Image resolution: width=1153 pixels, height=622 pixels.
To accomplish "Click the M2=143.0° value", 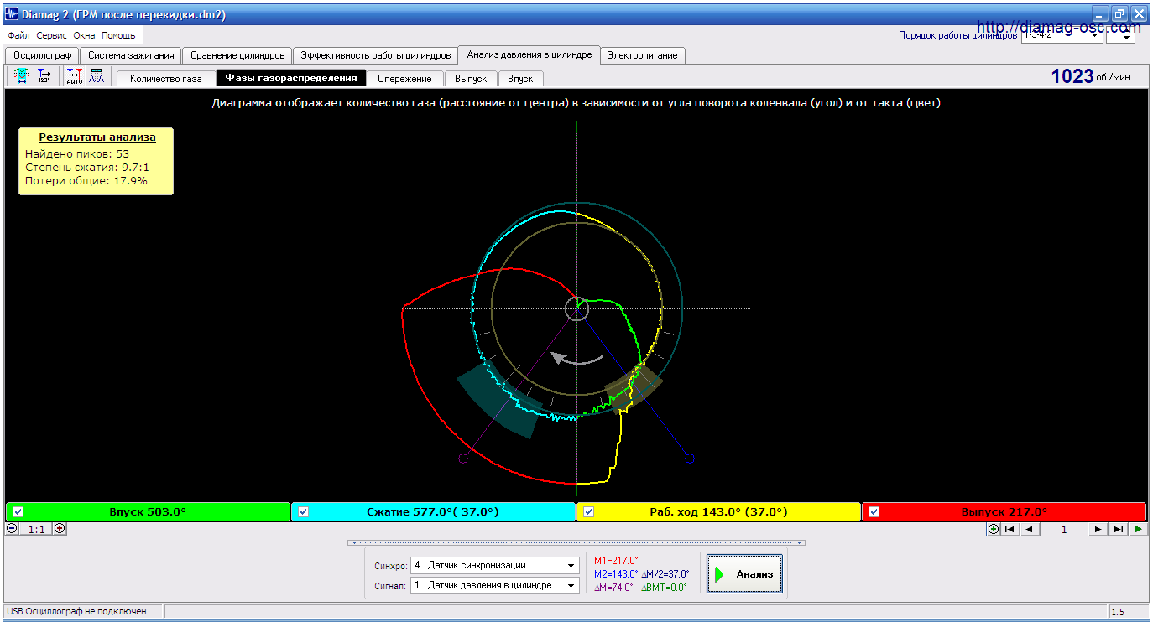I will point(616,574).
